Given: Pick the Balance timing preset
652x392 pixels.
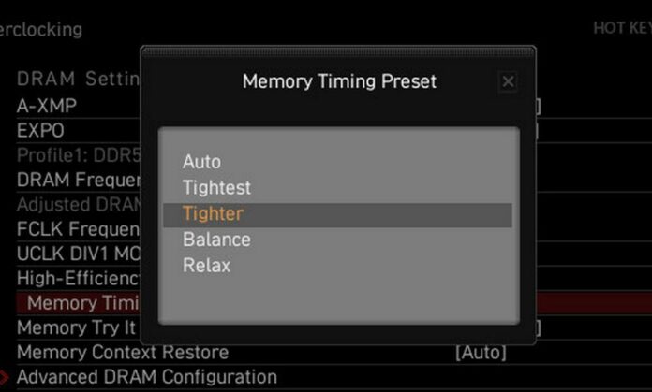Looking at the screenshot, I should pos(216,240).
